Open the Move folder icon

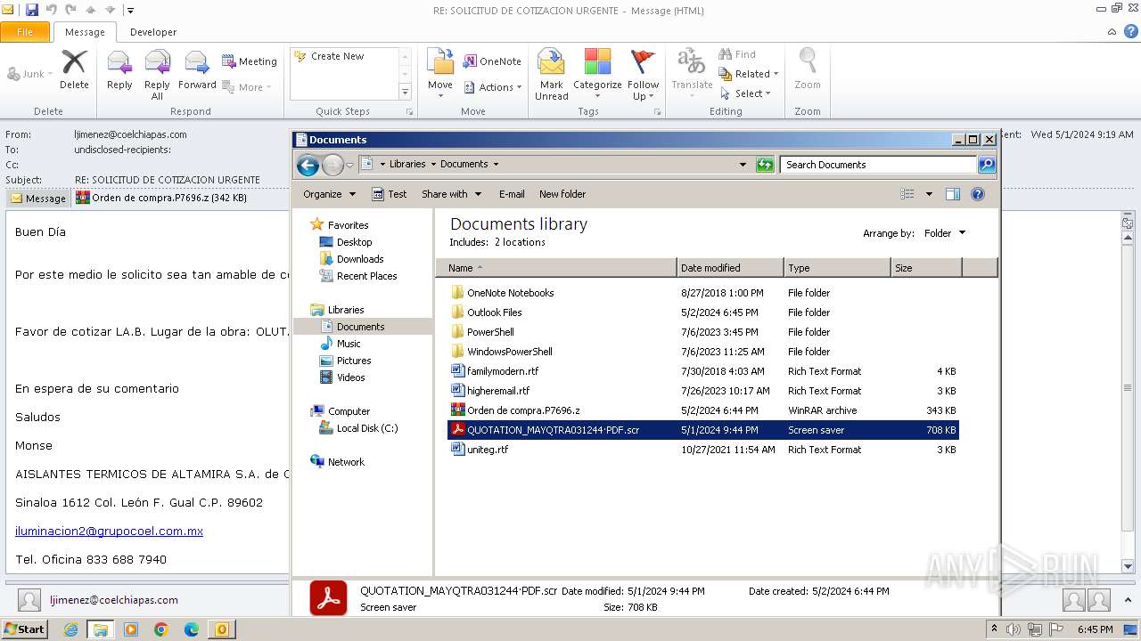pos(440,61)
